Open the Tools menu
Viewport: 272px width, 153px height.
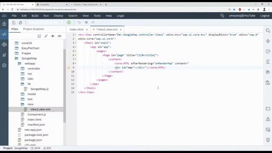point(97,16)
